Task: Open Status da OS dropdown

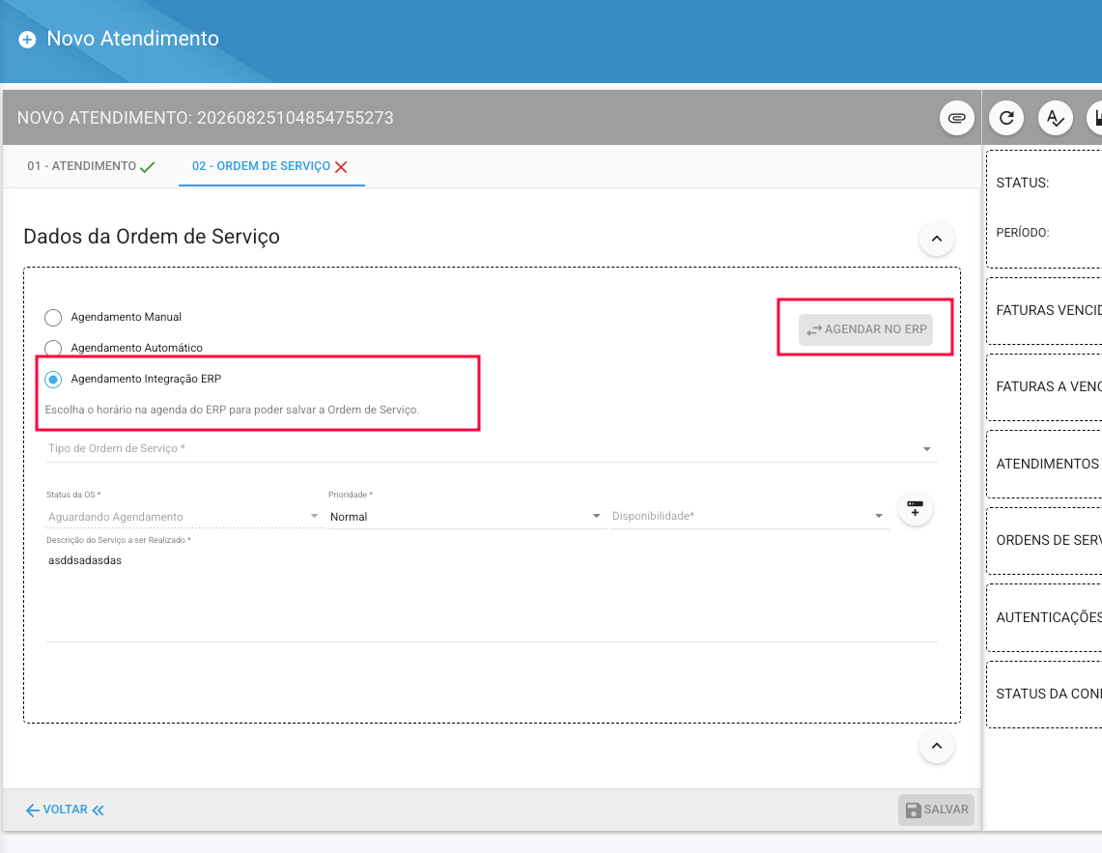Action: tap(184, 517)
